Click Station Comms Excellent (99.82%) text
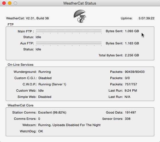Image resolution: width=160 pixels, height=142 pixels. pyautogui.click(x=52, y=113)
